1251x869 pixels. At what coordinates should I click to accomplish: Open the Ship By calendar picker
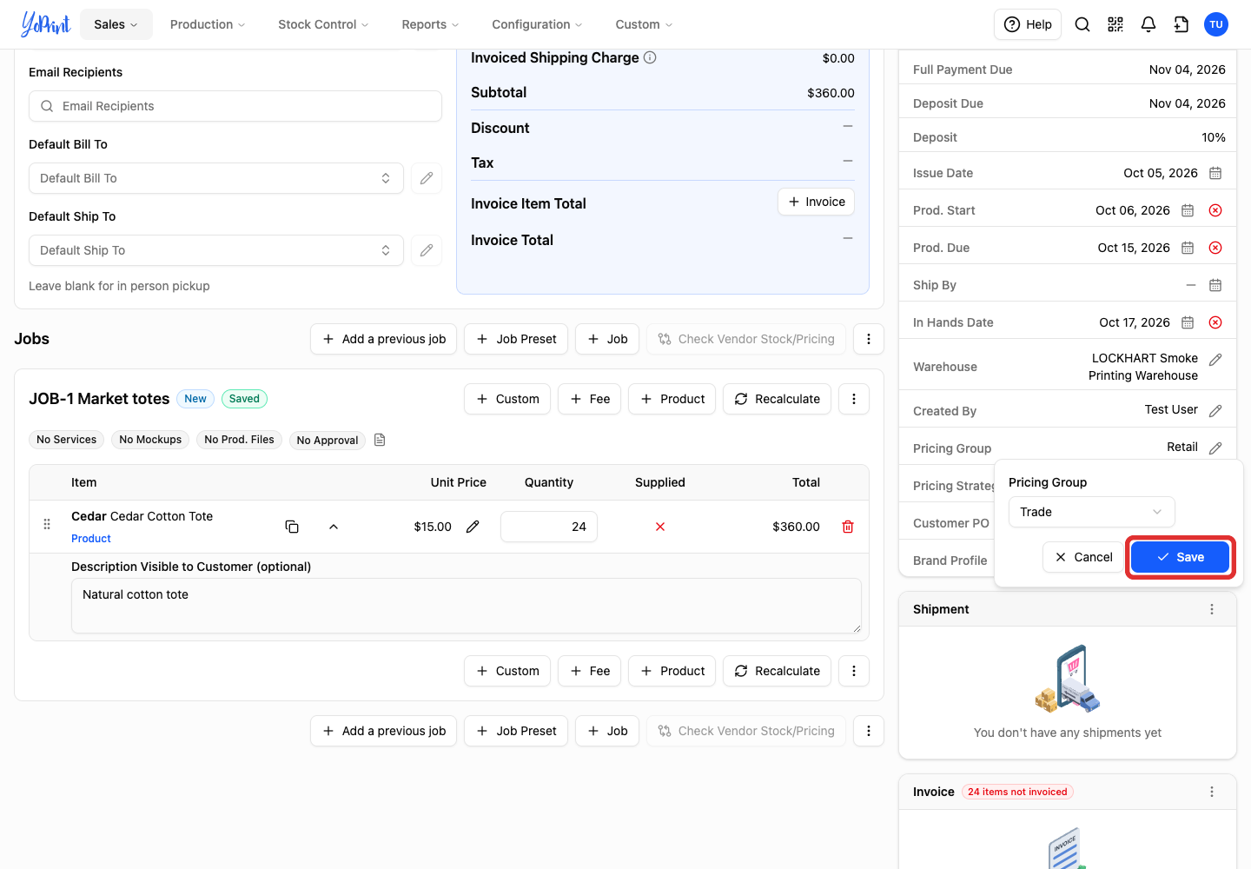click(1215, 285)
